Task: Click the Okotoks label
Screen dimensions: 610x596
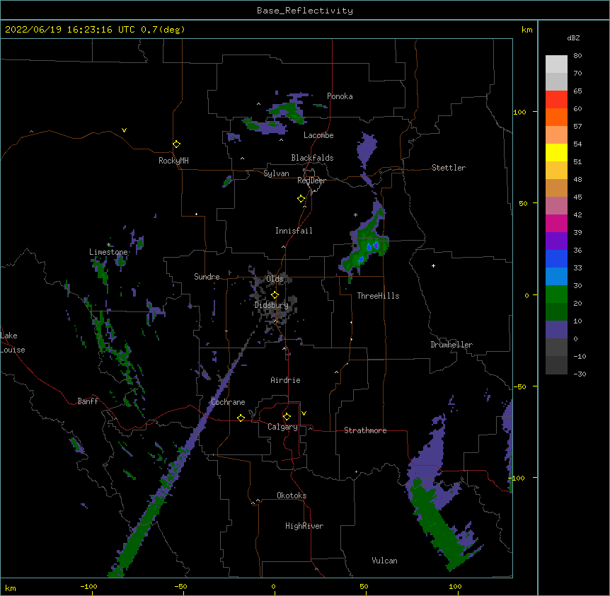Action: point(292,495)
